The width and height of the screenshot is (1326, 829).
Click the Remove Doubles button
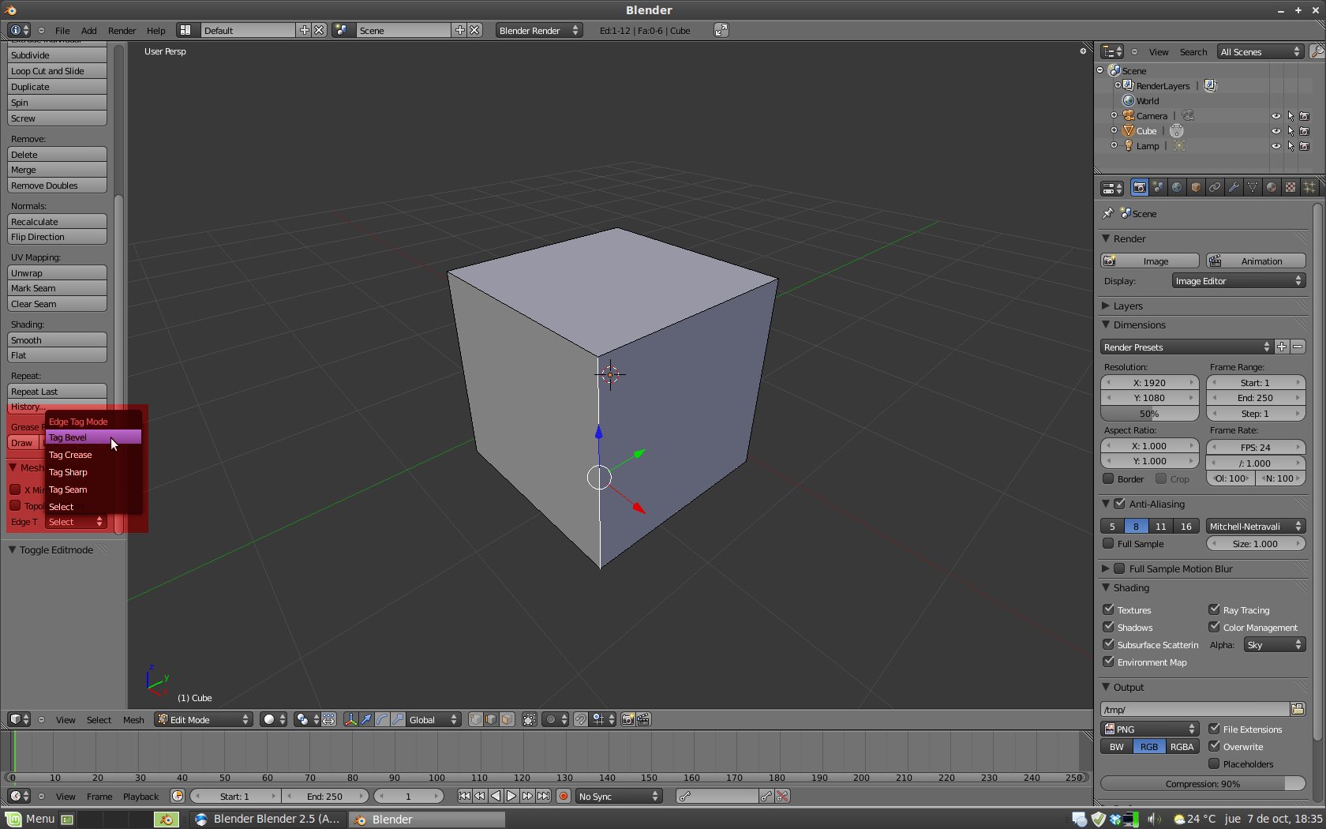[57, 185]
